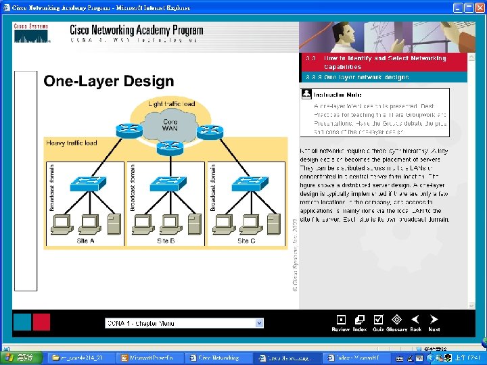Open the Index icon
Viewport: 487px width, 365px height.
(x=359, y=319)
